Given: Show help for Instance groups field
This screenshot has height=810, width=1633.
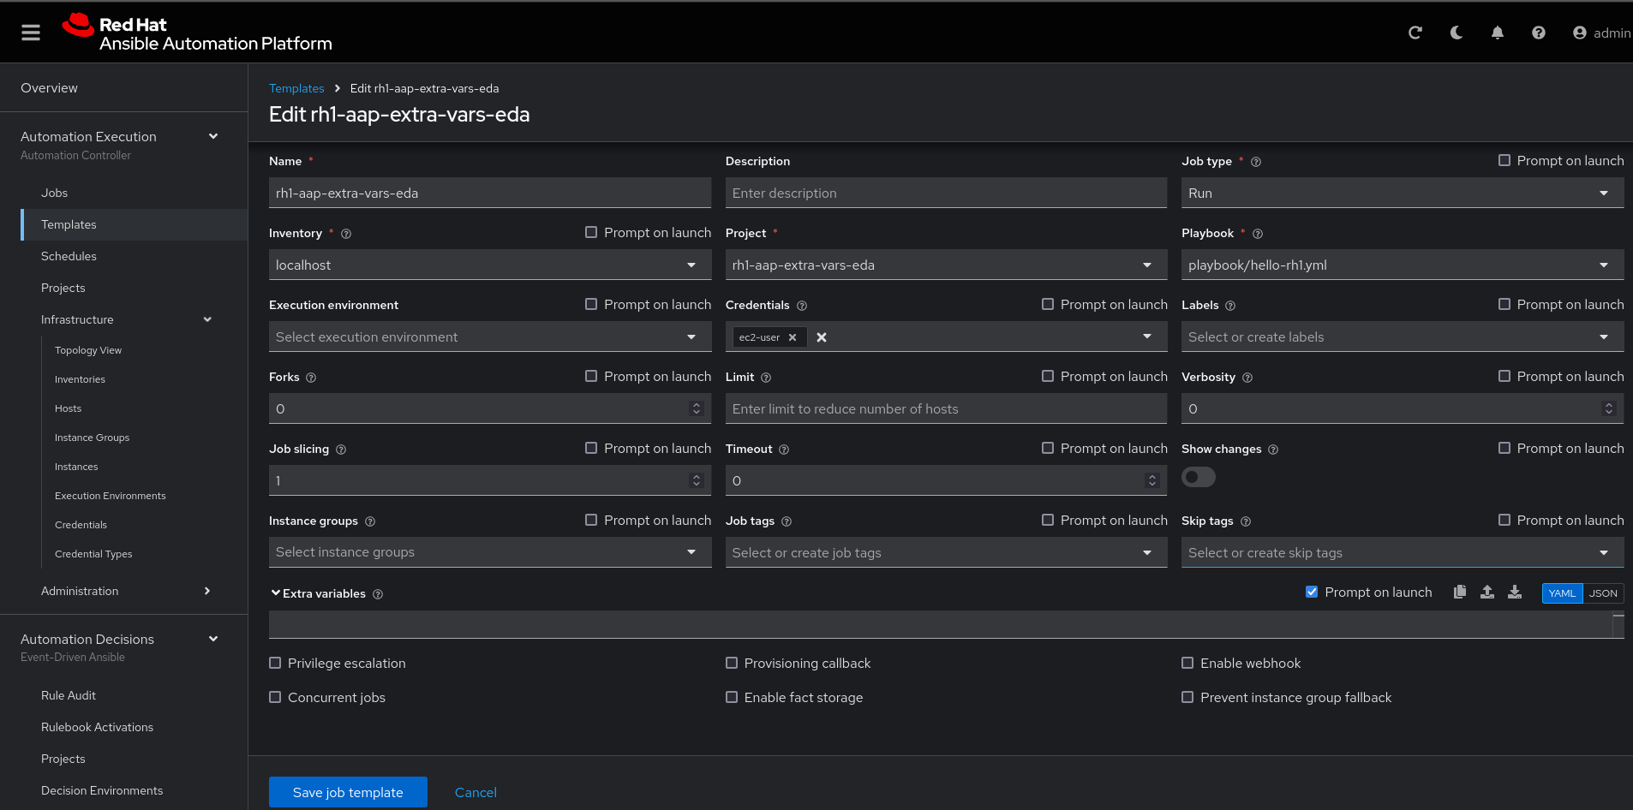Looking at the screenshot, I should [x=370, y=521].
